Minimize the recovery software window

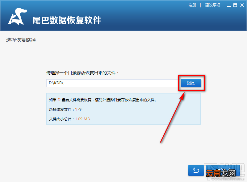[229, 6]
